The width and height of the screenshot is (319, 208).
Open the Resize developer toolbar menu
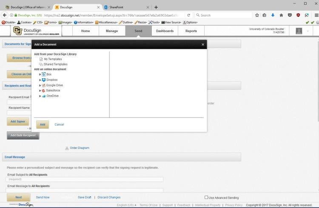pyautogui.click(x=141, y=23)
